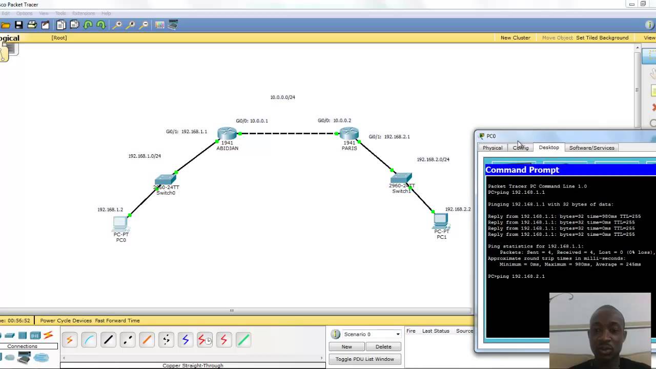
Task: Undo the last action with green arrow
Action: point(88,25)
